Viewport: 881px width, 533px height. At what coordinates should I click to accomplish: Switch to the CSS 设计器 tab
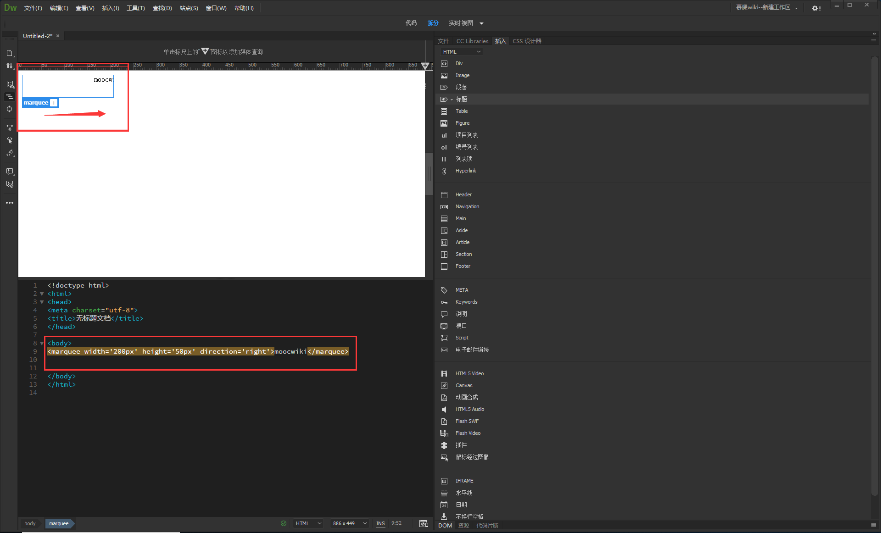pyautogui.click(x=527, y=41)
